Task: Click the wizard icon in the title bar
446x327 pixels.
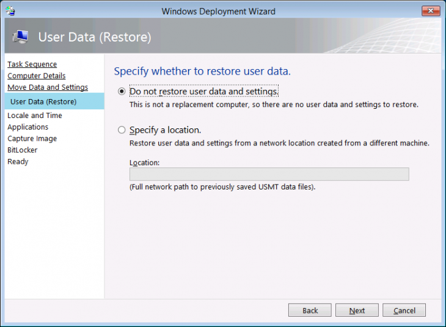Action: pyautogui.click(x=10, y=11)
